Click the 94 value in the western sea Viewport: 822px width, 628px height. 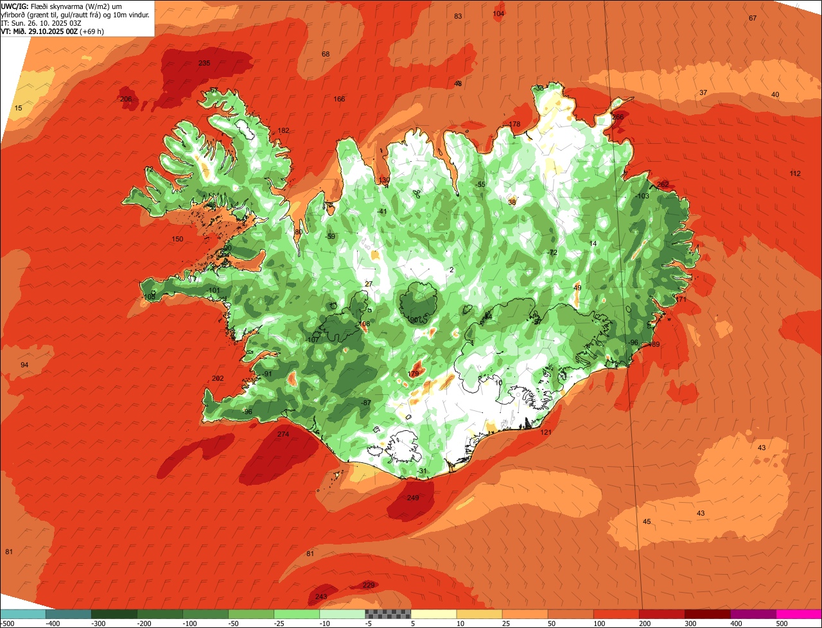point(24,365)
